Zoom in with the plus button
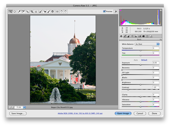This screenshot has height=126, width=170. click(13, 107)
